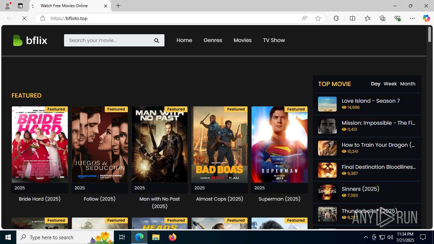434x244 pixels.
Task: Open the Genres menu
Action: click(x=213, y=40)
